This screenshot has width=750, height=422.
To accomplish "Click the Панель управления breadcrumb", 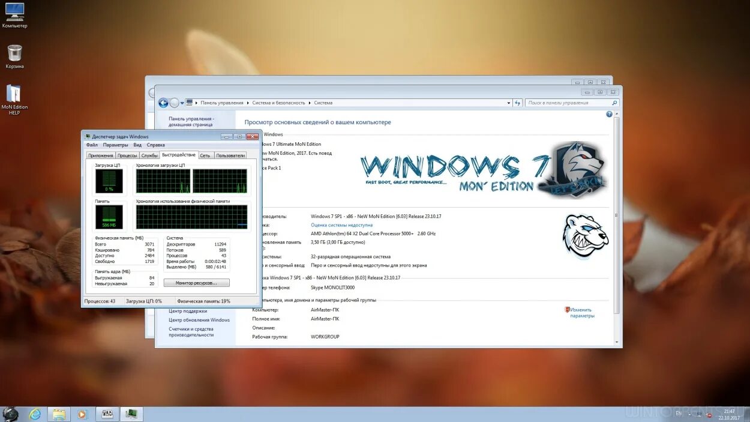I will (x=222, y=103).
